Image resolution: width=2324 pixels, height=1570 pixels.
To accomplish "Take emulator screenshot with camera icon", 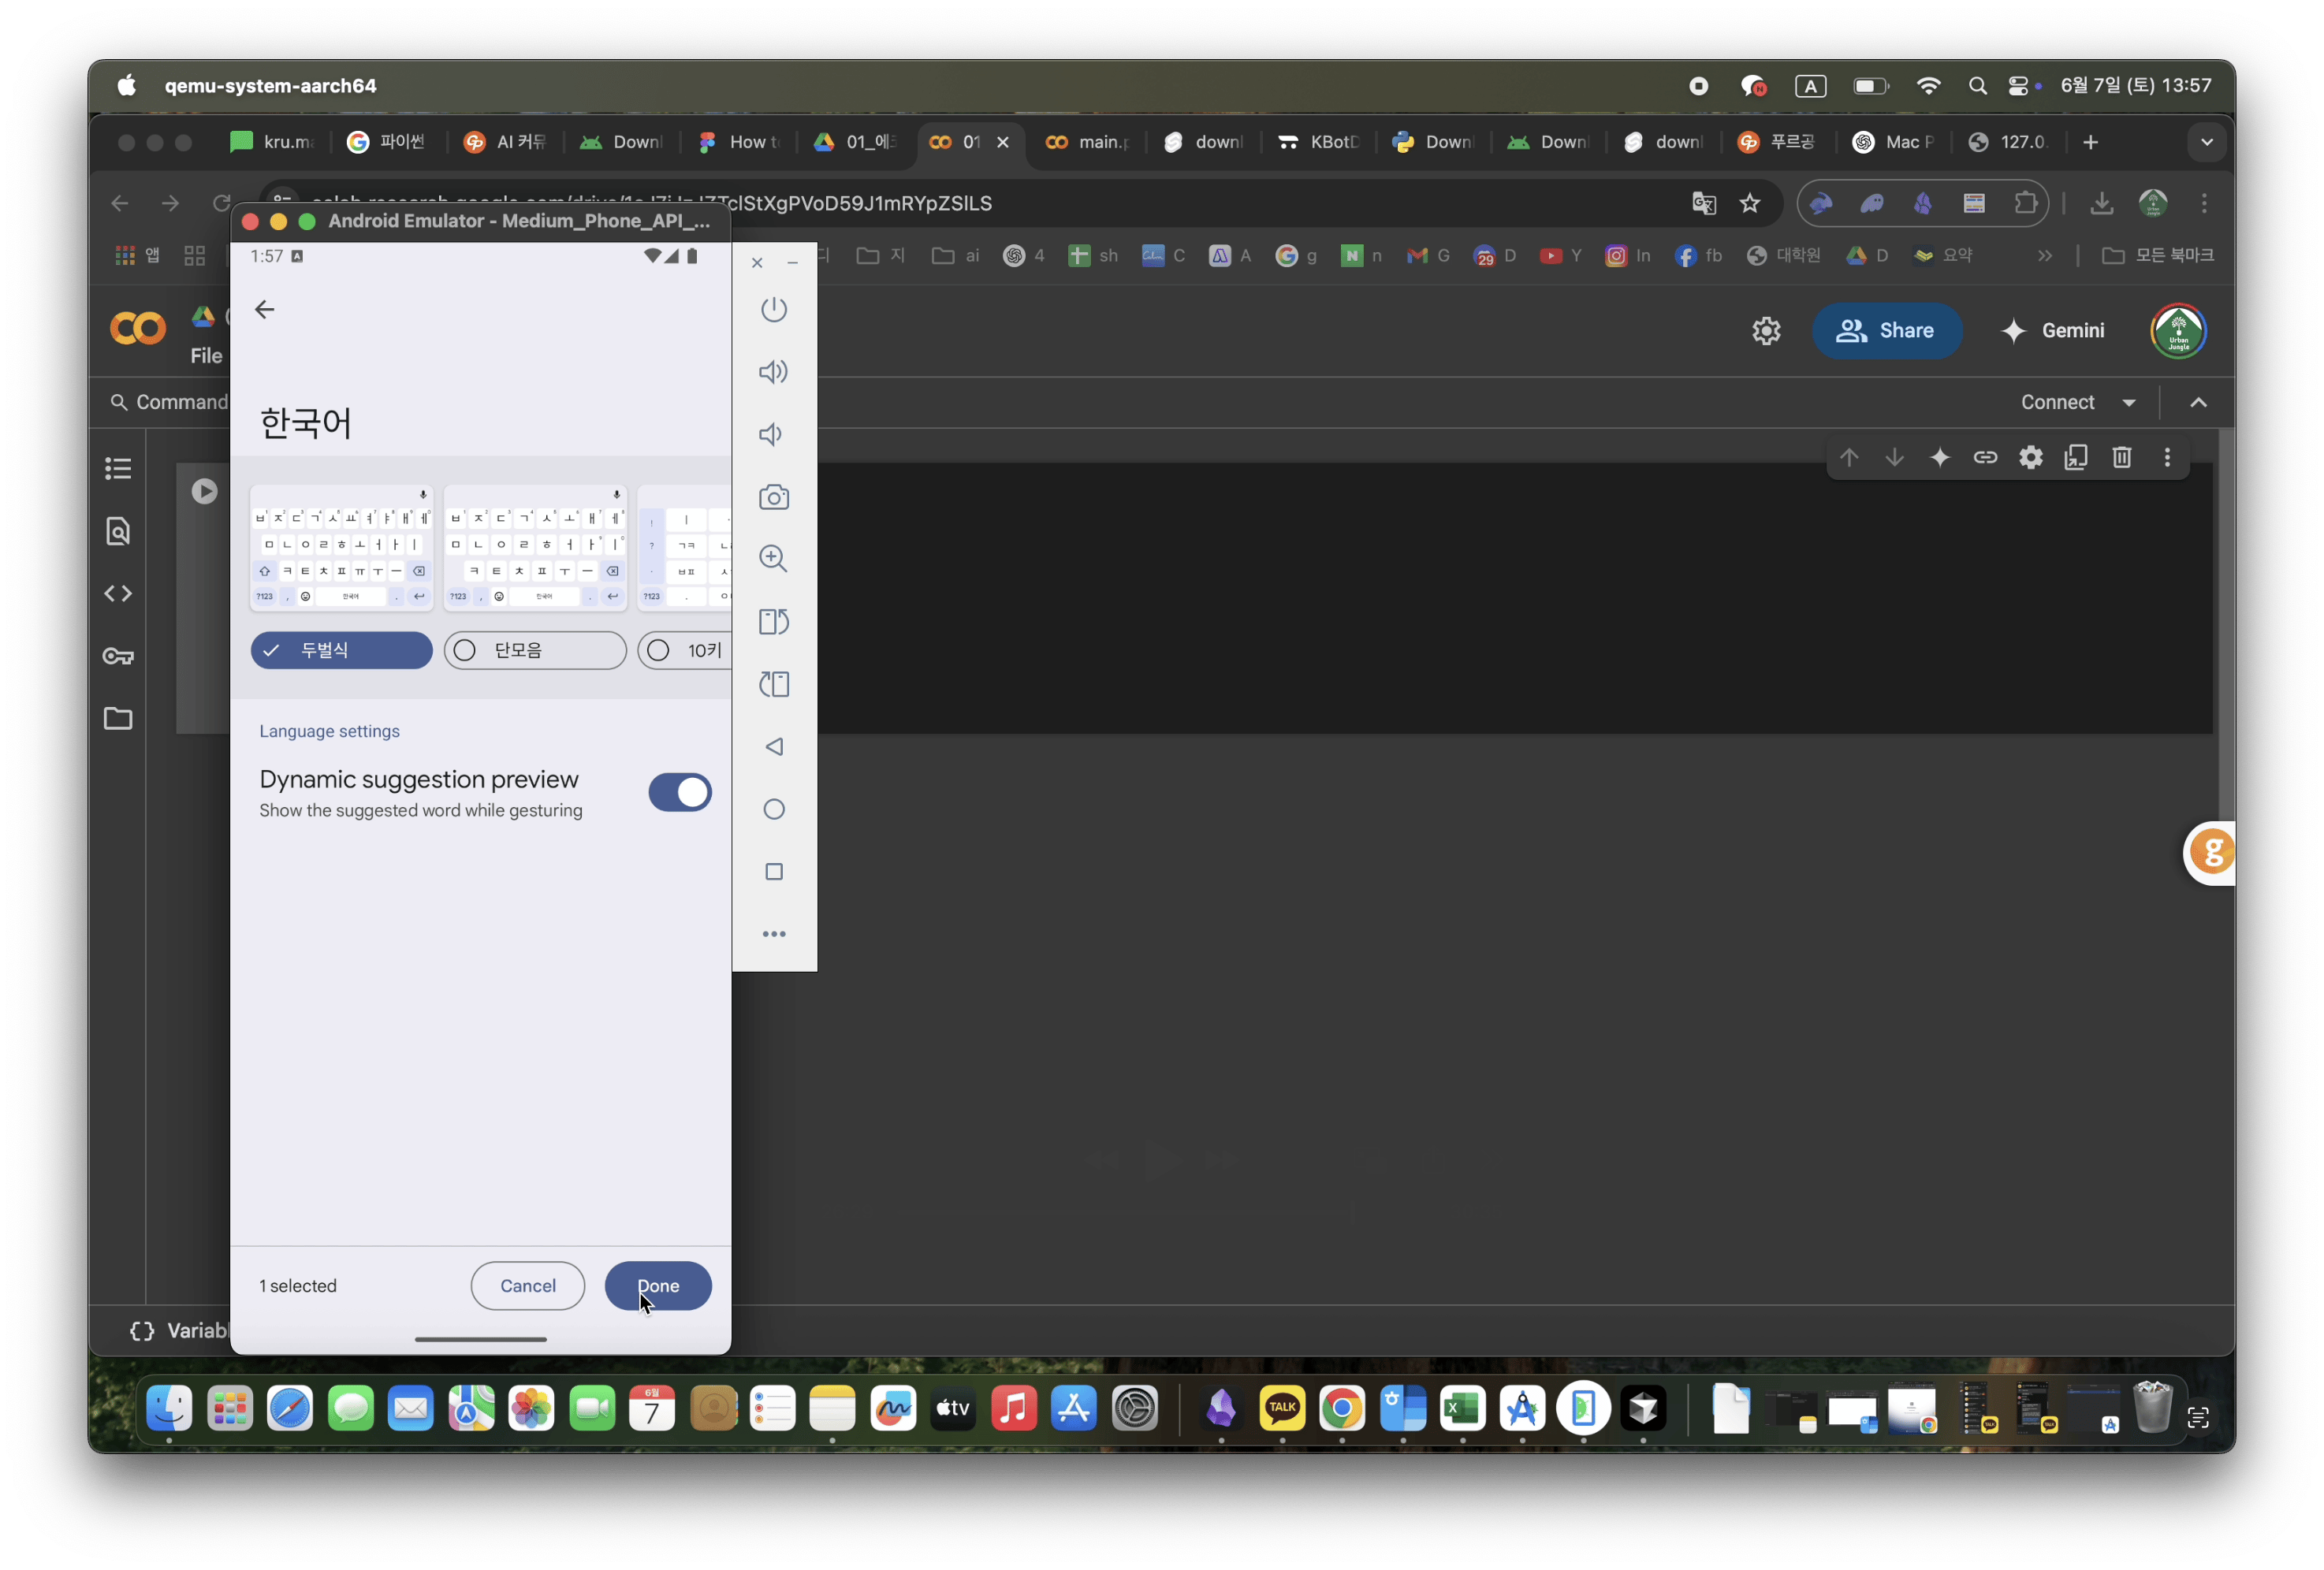I will 773,497.
